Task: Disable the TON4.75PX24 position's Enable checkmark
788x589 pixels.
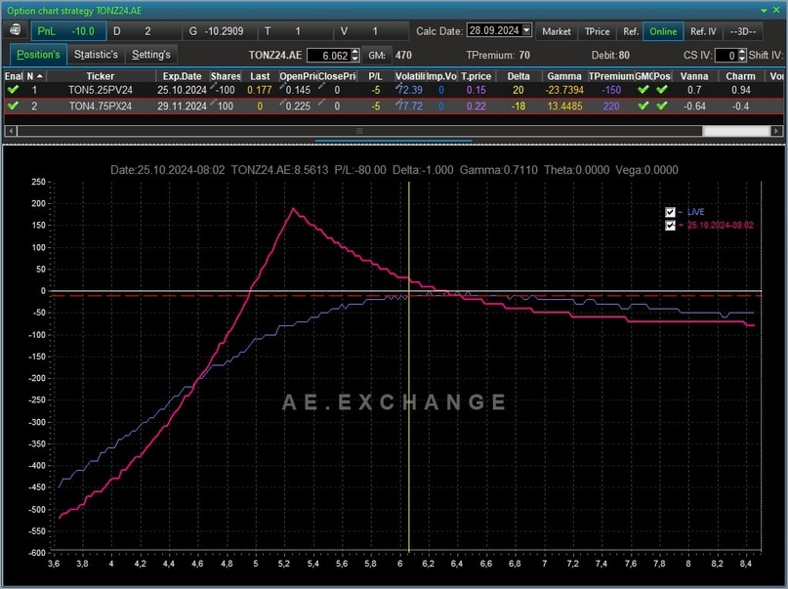Action: click(13, 106)
